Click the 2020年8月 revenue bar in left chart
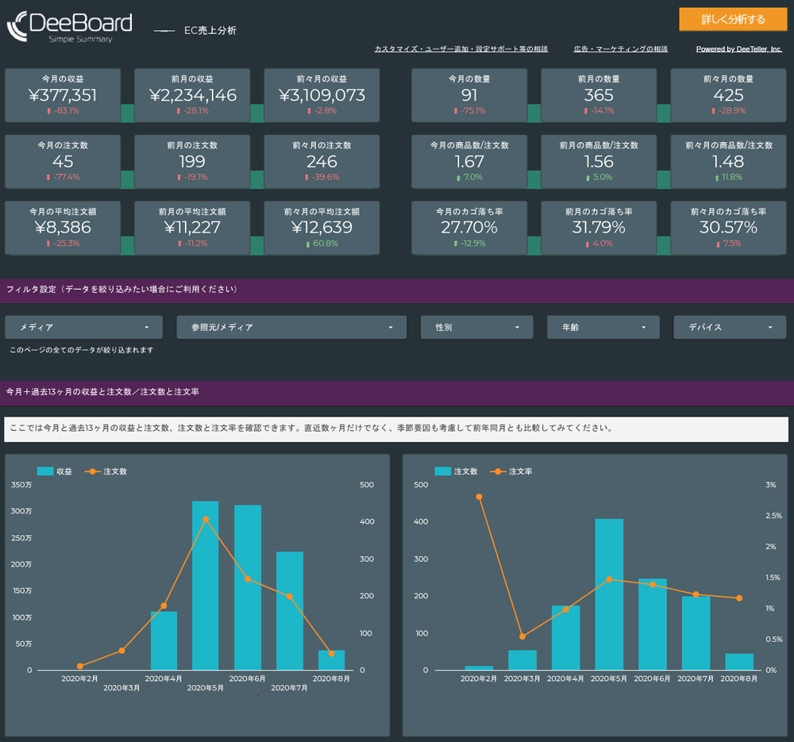This screenshot has width=794, height=742. pyautogui.click(x=332, y=660)
